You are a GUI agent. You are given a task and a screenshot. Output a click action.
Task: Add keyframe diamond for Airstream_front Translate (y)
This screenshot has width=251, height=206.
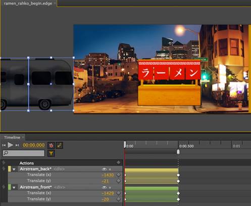tap(119, 199)
